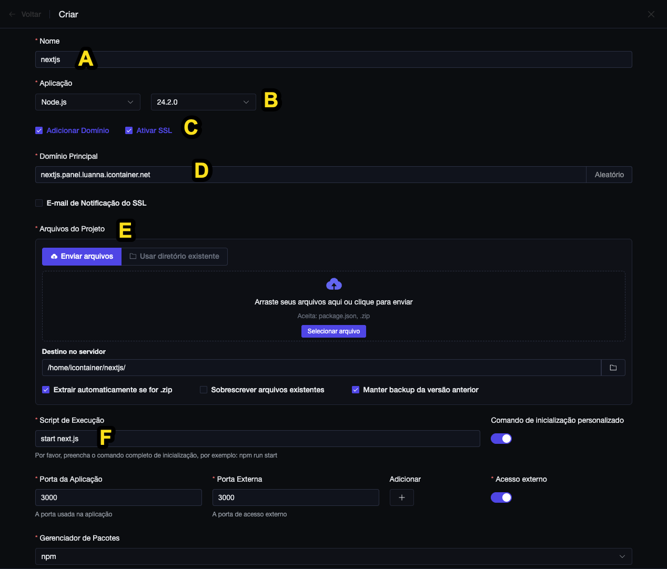Select the Enviar arquivos tab
This screenshot has width=667, height=569.
tap(82, 256)
